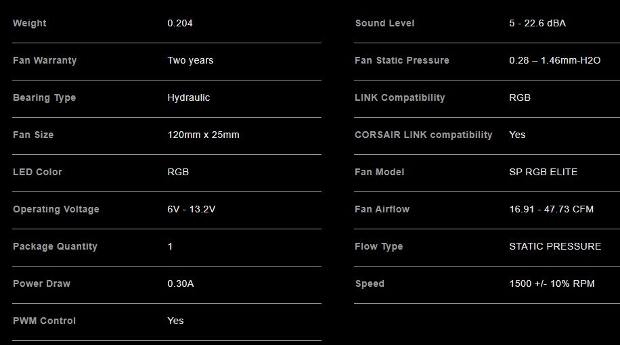620x345 pixels.
Task: Click the LED Color label
Action: (37, 172)
